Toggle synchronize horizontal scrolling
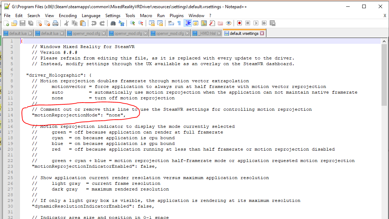 (160, 23)
